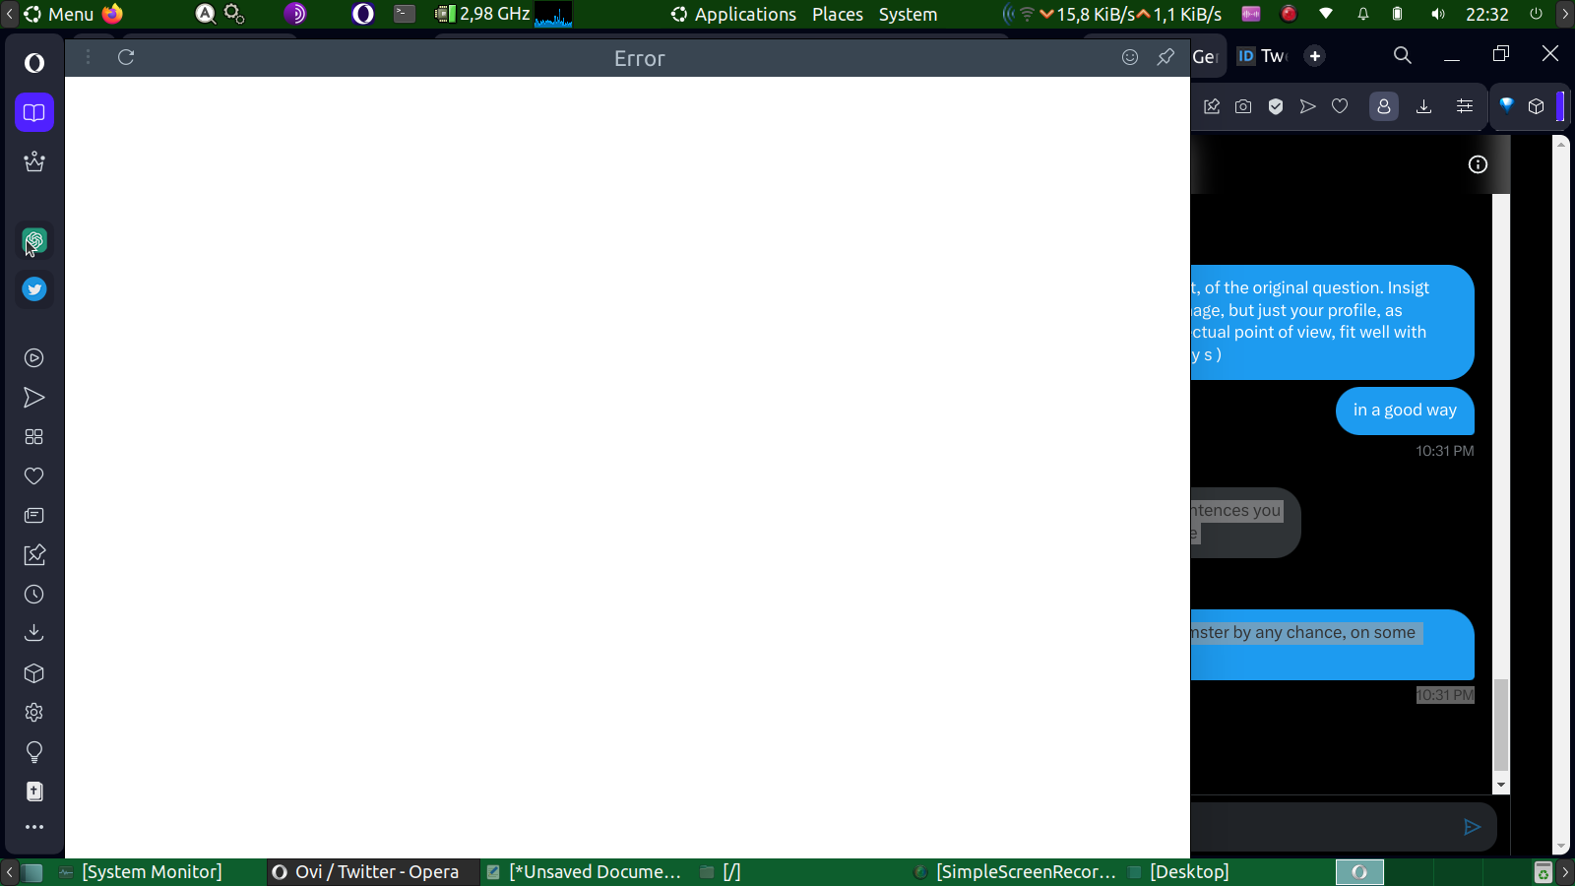
Task: Click the 22:32 clock
Action: [1486, 14]
